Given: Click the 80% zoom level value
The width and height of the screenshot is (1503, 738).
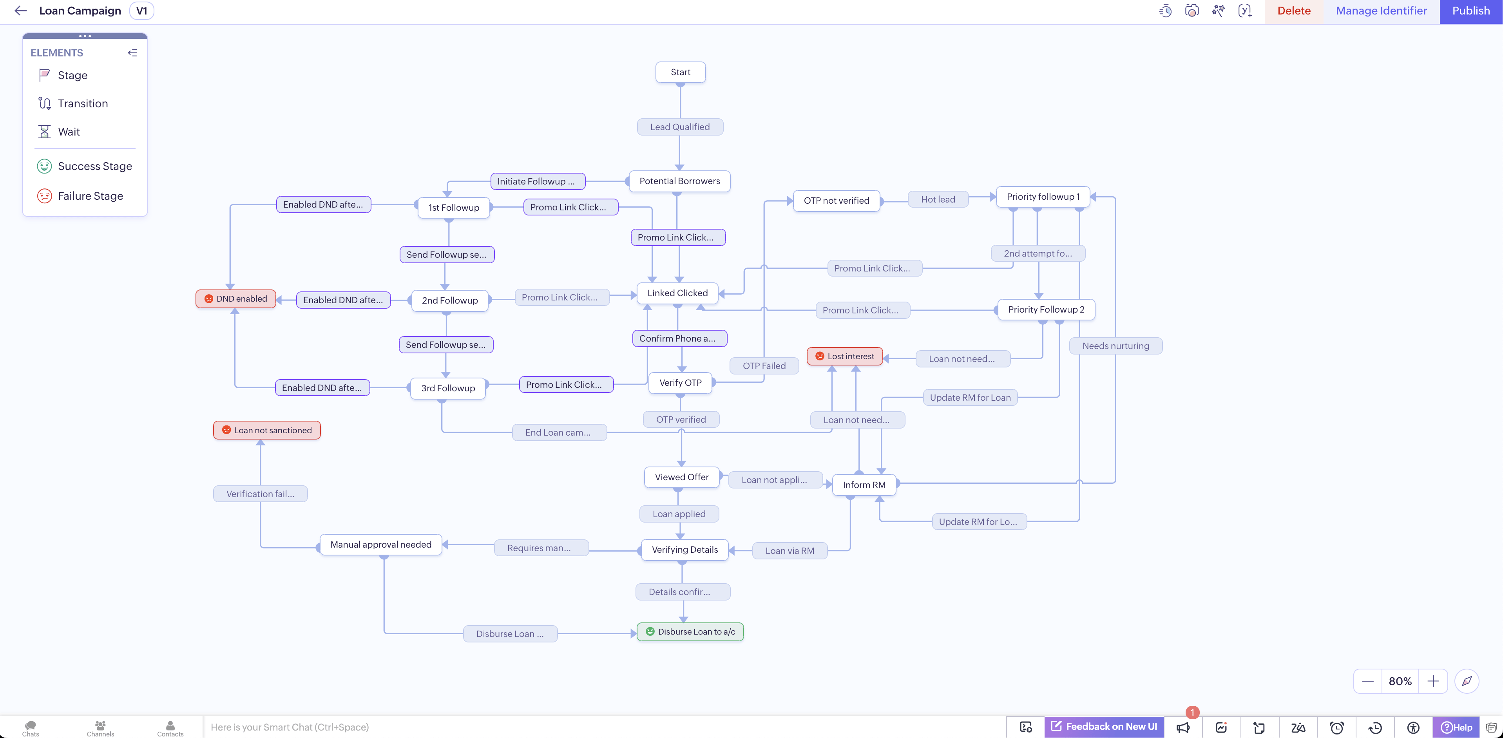Looking at the screenshot, I should tap(1400, 681).
